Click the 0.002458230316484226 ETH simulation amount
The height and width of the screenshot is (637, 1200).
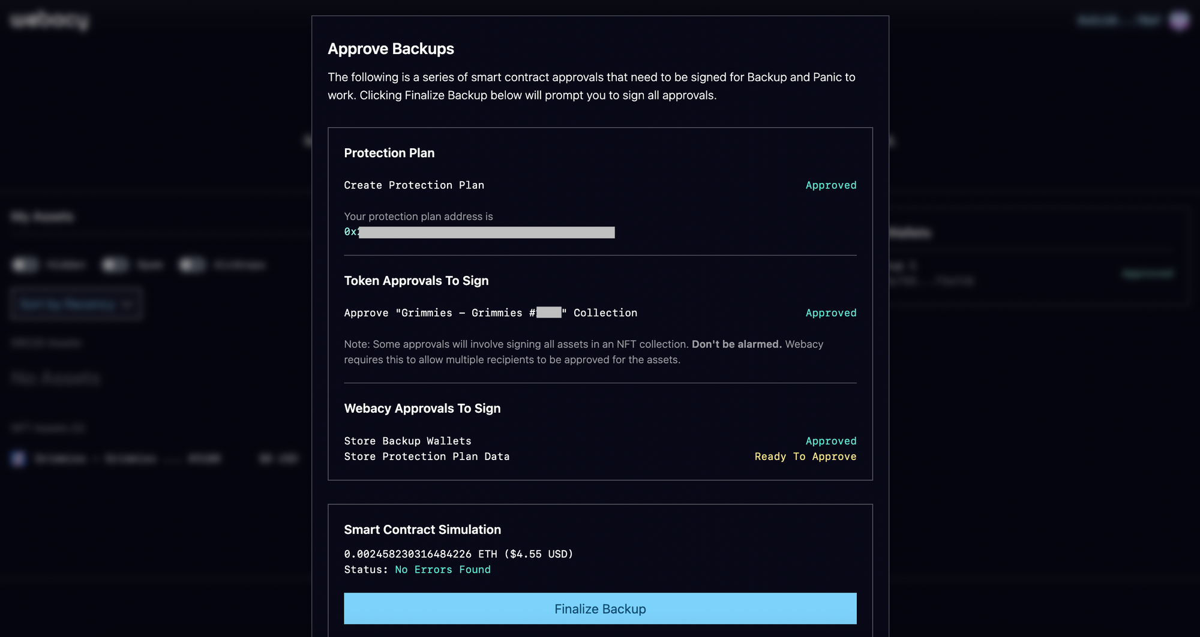[x=458, y=554]
